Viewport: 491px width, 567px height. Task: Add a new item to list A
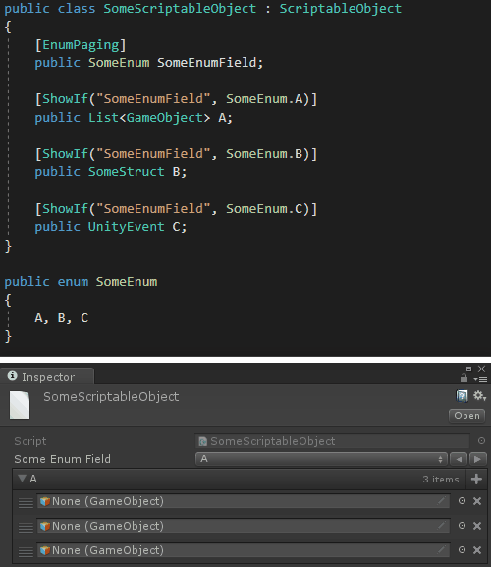(x=476, y=480)
